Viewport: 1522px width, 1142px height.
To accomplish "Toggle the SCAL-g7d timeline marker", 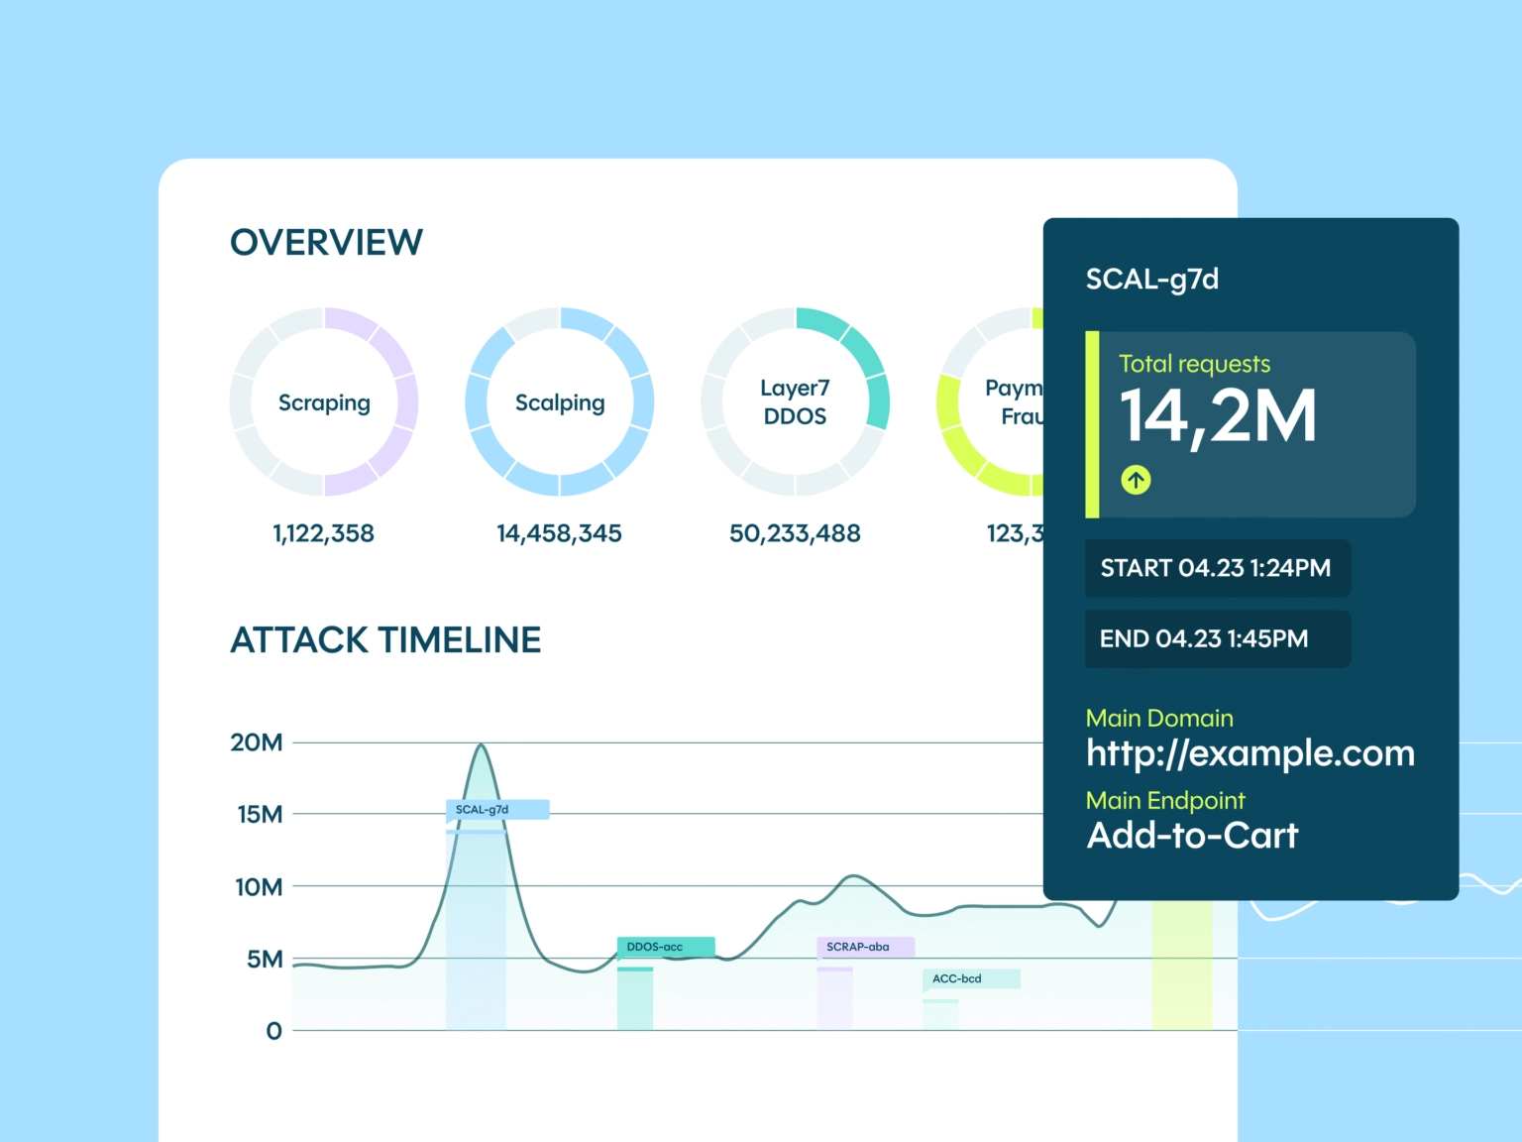I will coord(496,810).
